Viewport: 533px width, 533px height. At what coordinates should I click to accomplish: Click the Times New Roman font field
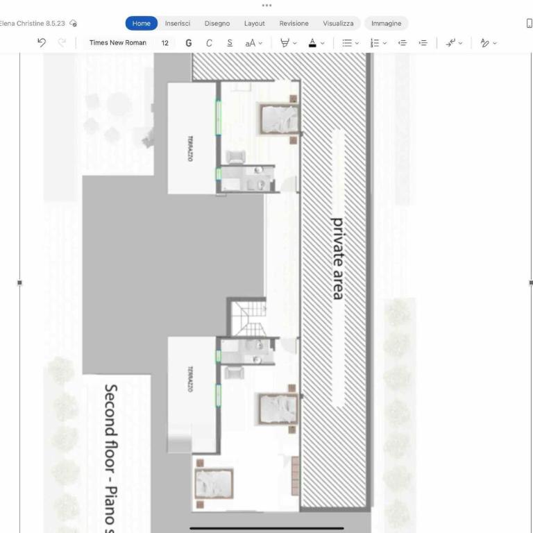pos(117,43)
